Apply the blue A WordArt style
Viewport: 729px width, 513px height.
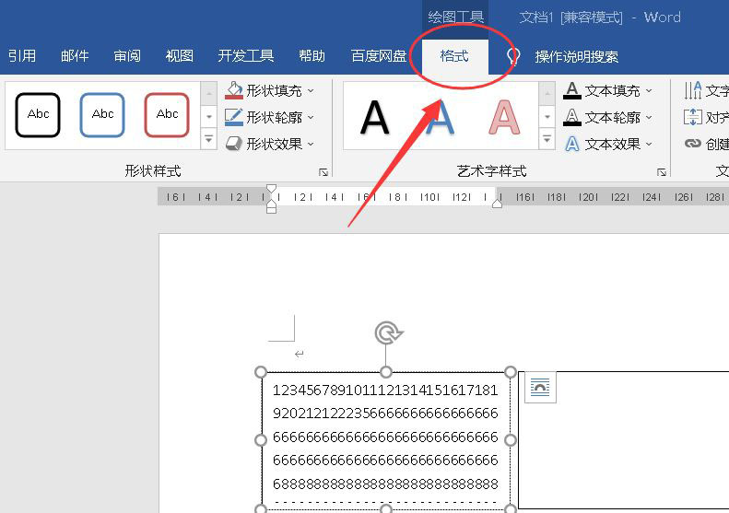click(440, 117)
